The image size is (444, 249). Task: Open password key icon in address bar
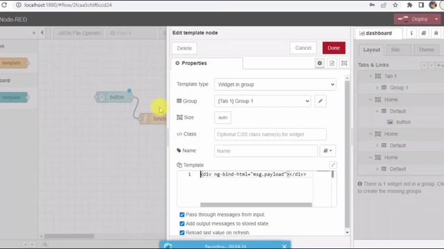[372, 5]
